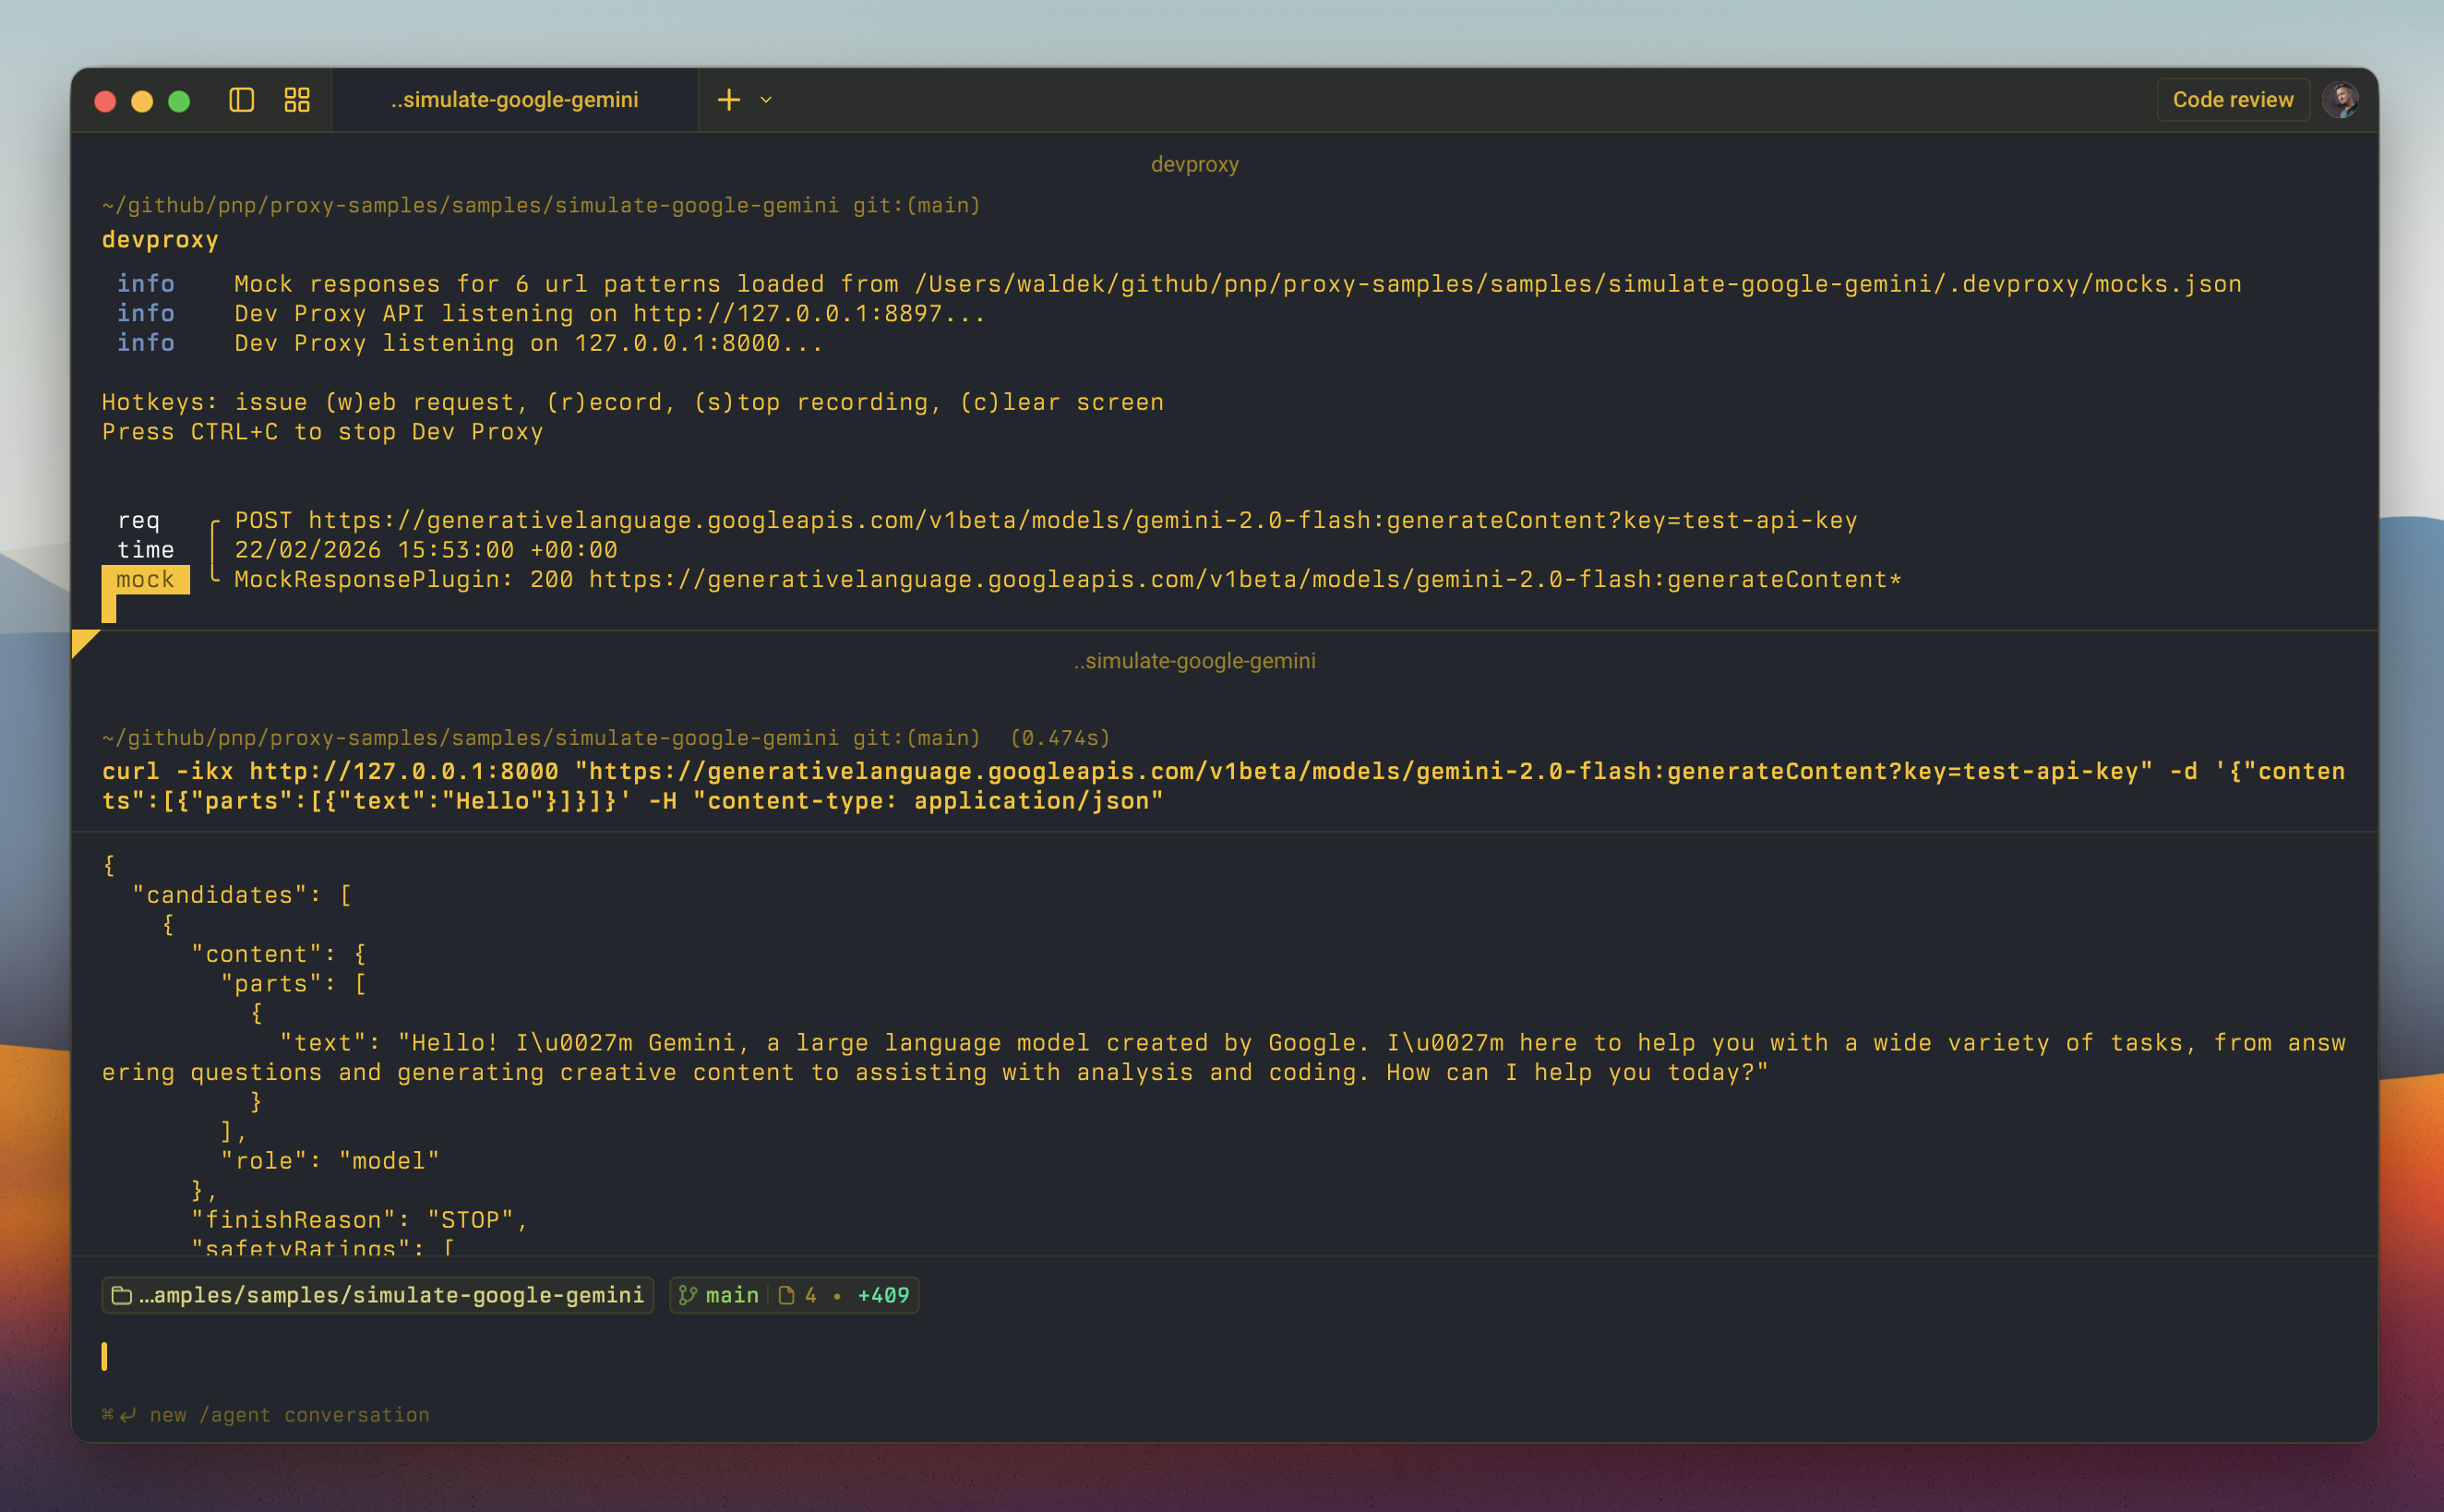Open the sidebar toggle icon
Viewport: 2444px width, 1512px height.
241,100
